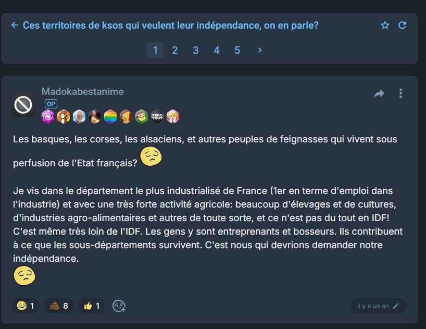
Task: Click the purple spiral badge icon
Action: pyautogui.click(x=48, y=117)
